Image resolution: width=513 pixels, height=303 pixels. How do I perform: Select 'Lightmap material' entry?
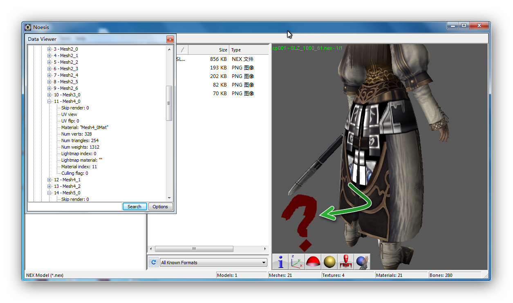pos(81,160)
